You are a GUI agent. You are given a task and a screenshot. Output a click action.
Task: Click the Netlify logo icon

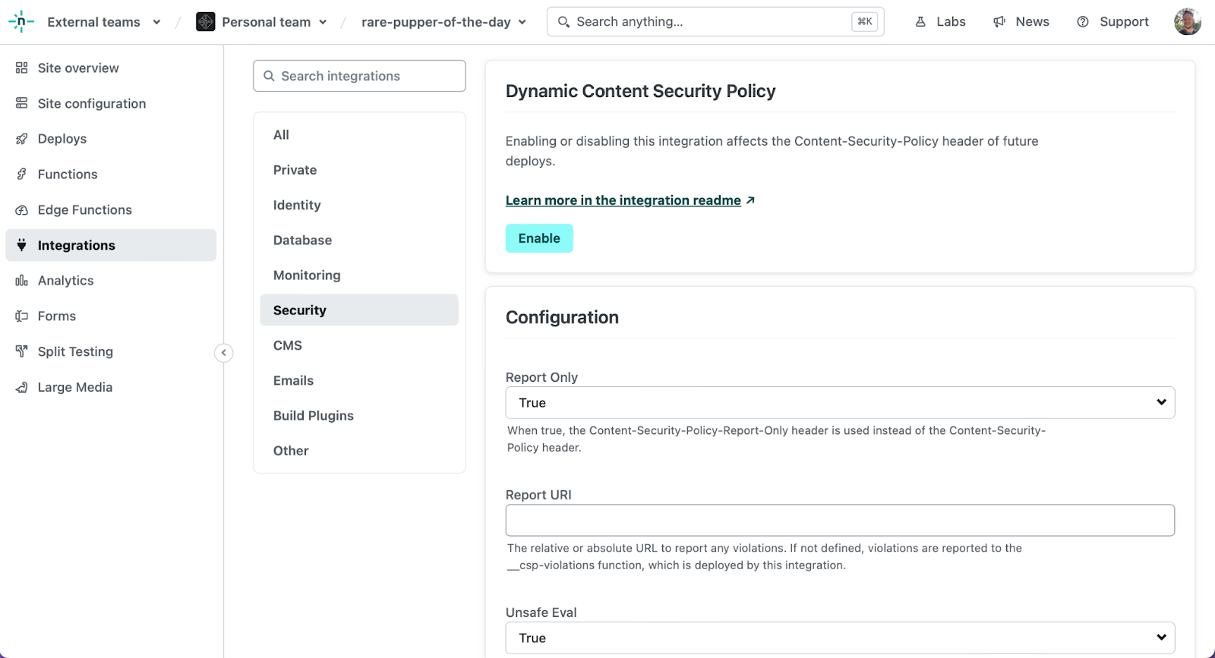21,22
